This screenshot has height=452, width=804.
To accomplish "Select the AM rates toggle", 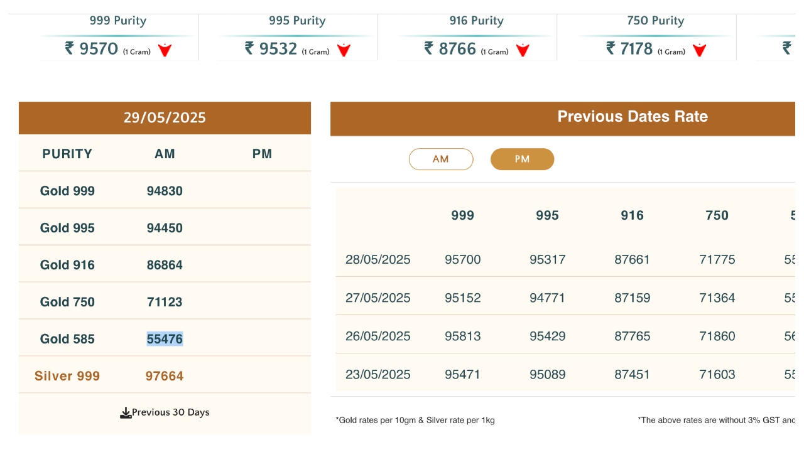I will [441, 159].
